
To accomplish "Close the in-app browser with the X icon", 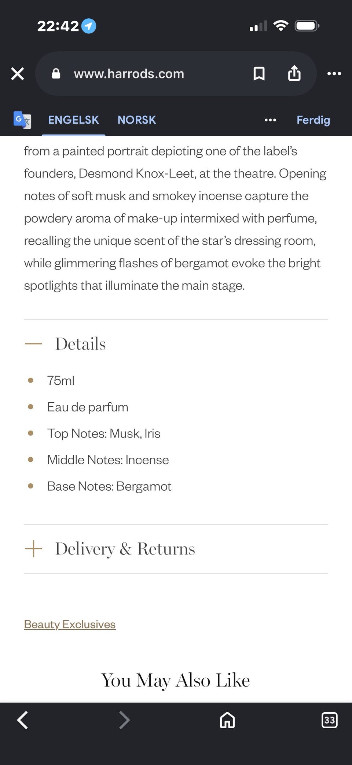I will tap(17, 74).
